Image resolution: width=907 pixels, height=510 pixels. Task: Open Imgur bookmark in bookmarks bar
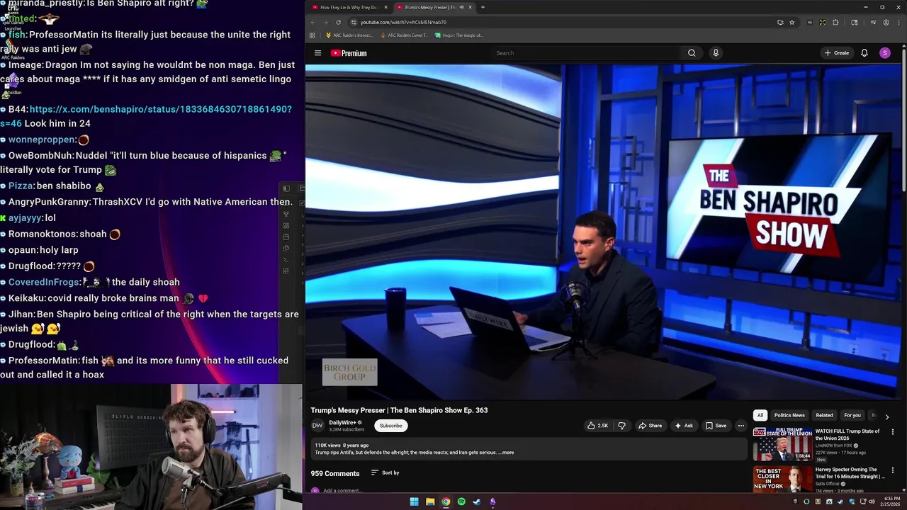459,35
